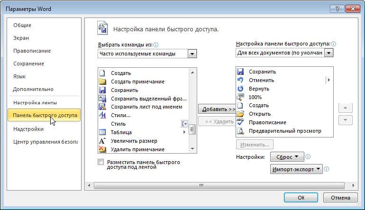The height and width of the screenshot is (210, 365).
Task: Open the Настройка ленты category
Action: (35, 103)
